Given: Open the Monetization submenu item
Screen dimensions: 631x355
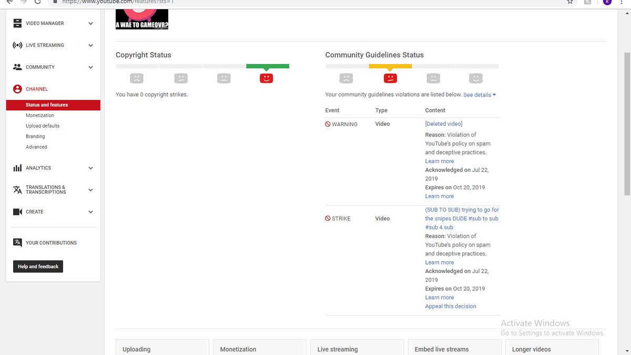Looking at the screenshot, I should 40,116.
